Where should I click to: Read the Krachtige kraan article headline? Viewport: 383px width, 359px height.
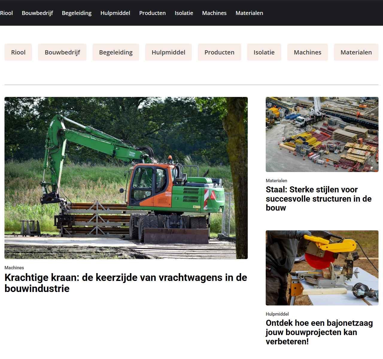coord(126,283)
